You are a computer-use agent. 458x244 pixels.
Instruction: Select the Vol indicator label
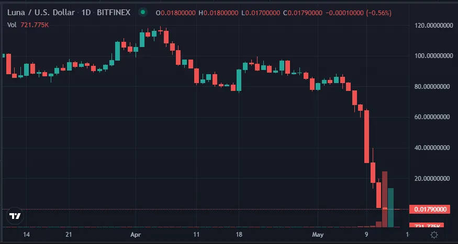point(12,25)
